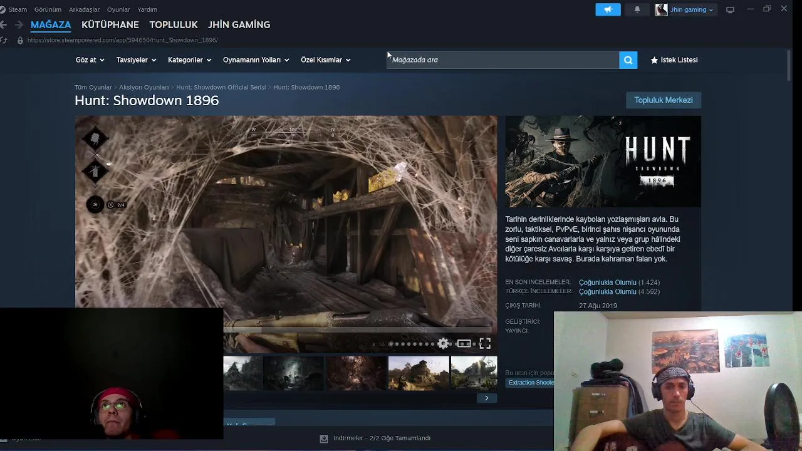Select the partially visible fifth thumbnail
802x451 pixels.
tap(474, 373)
